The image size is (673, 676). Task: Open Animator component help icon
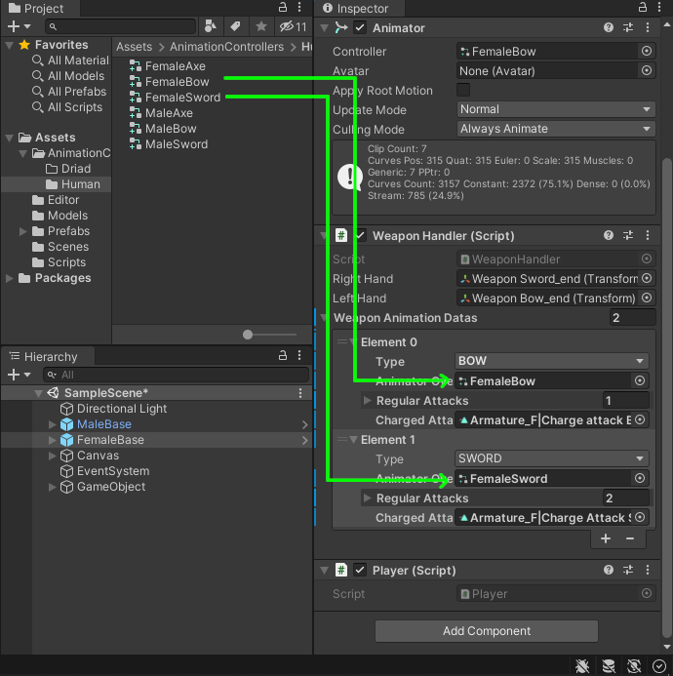click(609, 28)
